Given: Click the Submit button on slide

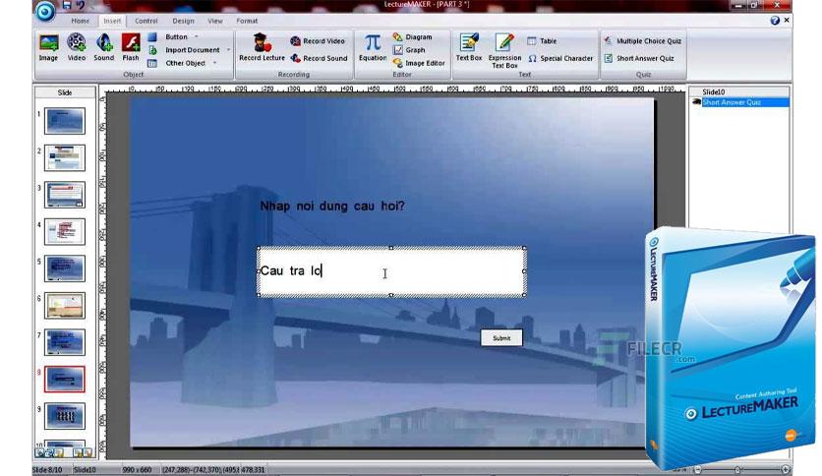Looking at the screenshot, I should (501, 338).
